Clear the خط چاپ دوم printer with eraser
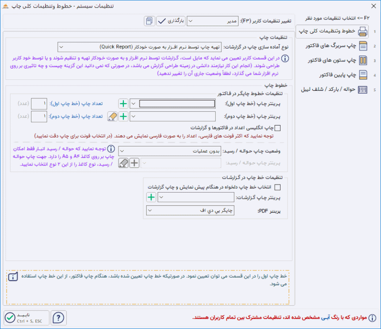Image resolution: width=381 pixels, height=329 pixels. 112,116
